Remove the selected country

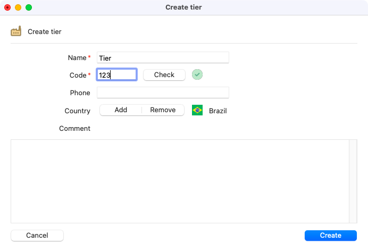pos(163,110)
